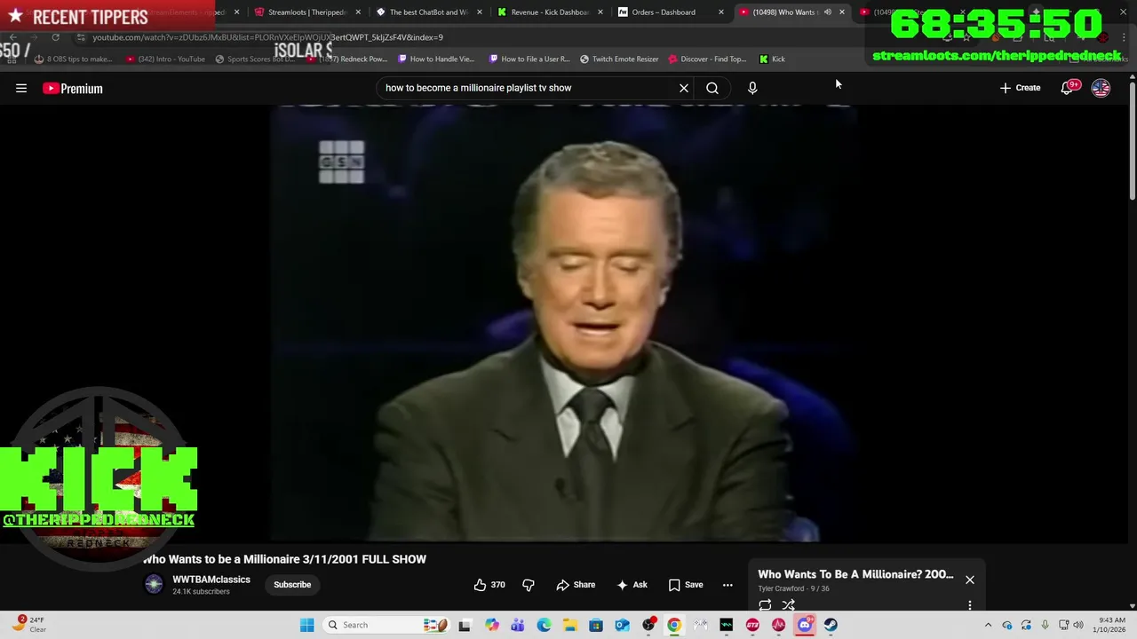1137x639 pixels.
Task: Open How to File a User R... bookmark
Action: pos(529,59)
